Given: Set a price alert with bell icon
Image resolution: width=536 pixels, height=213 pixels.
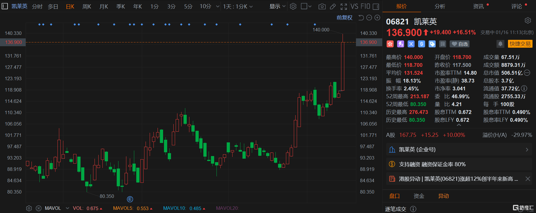Looking at the screenshot, I should click(x=500, y=44).
